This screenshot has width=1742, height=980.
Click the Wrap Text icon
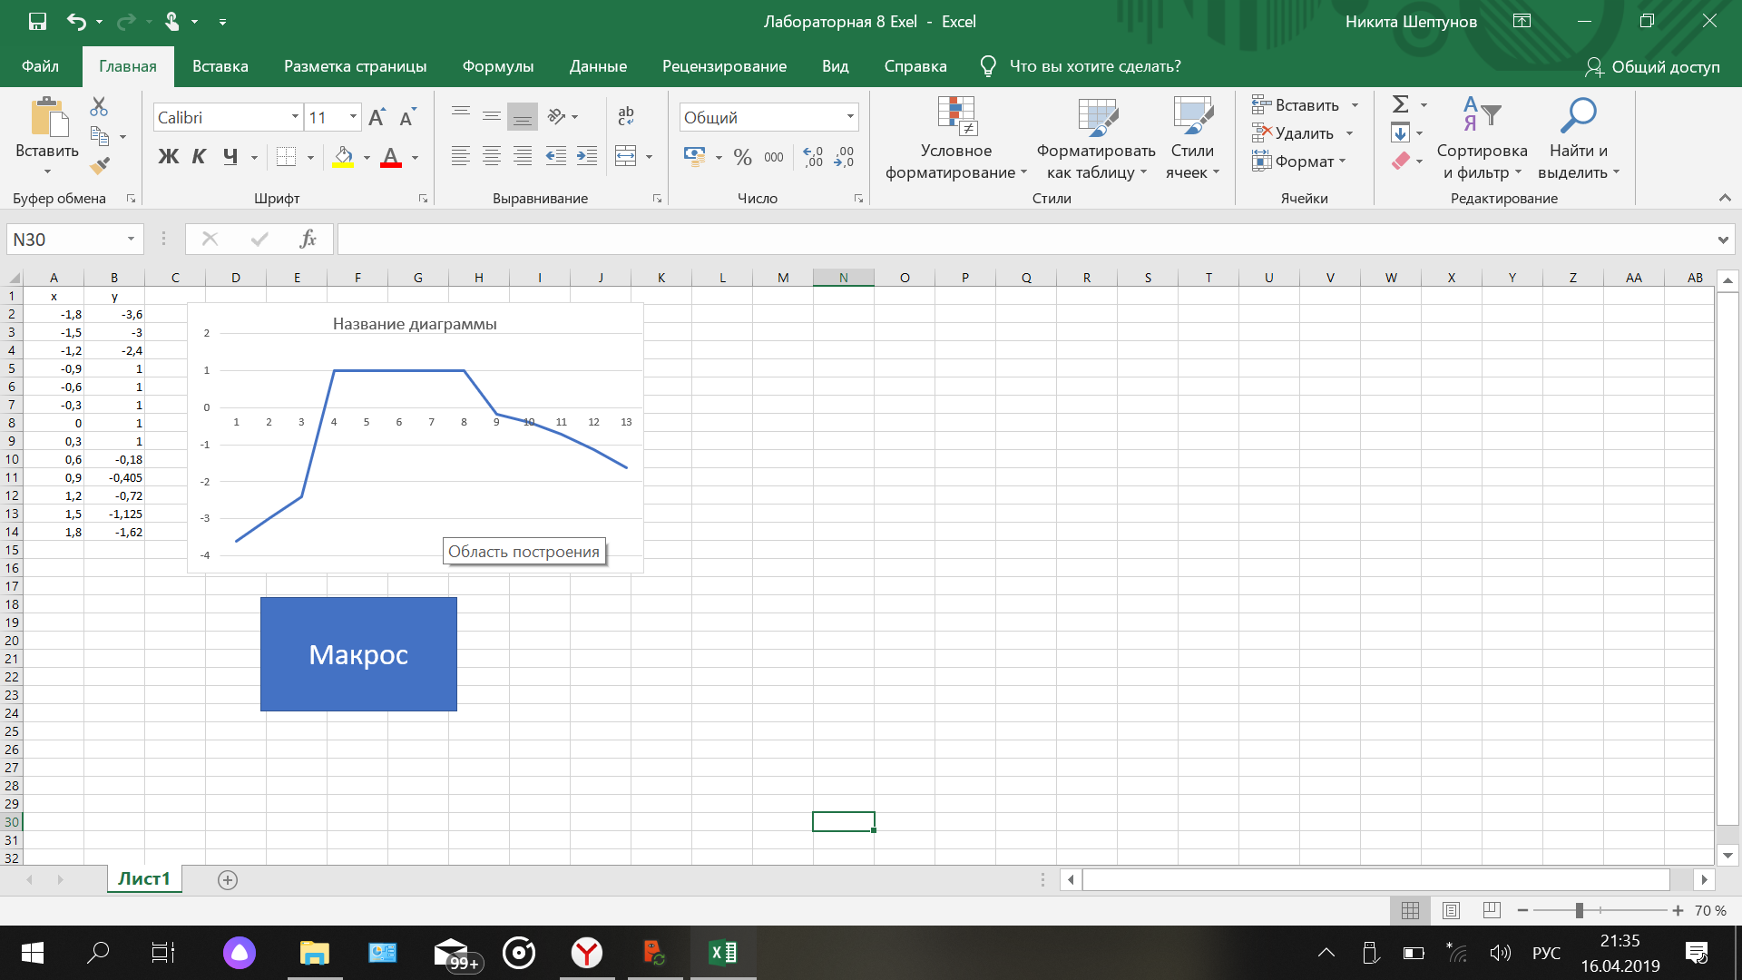tap(626, 116)
